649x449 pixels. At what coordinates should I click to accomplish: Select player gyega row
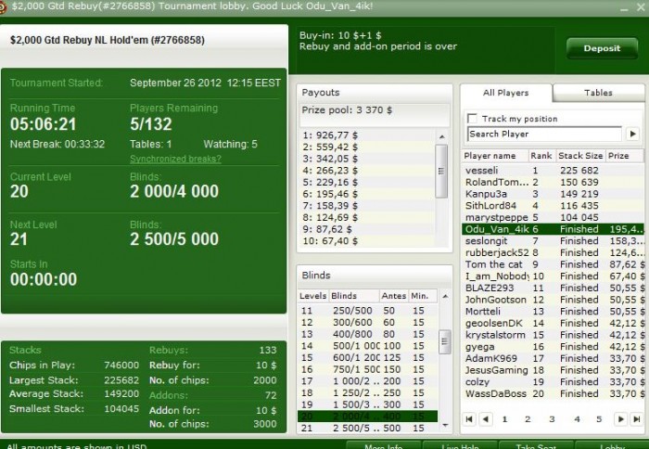(553, 347)
